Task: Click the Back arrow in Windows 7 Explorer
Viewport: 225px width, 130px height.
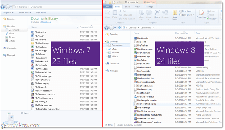Action: click(x=3, y=7)
